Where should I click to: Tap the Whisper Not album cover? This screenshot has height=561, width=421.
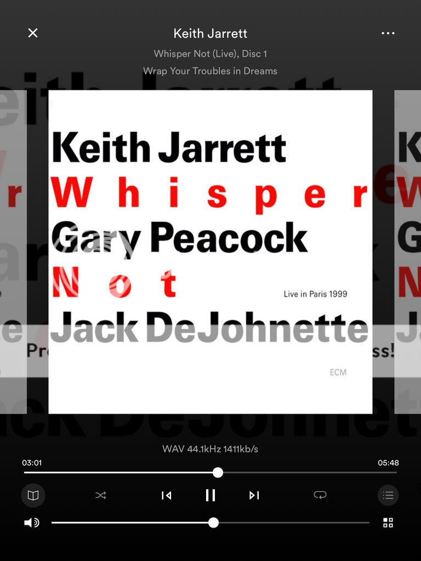210,252
